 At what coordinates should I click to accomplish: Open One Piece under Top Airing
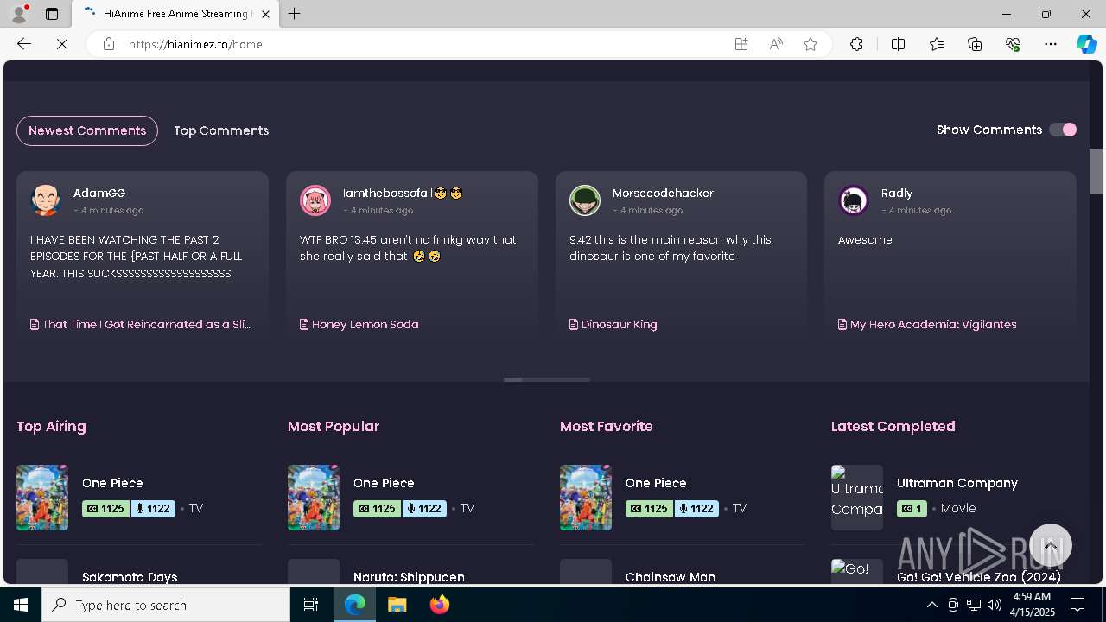pyautogui.click(x=112, y=483)
